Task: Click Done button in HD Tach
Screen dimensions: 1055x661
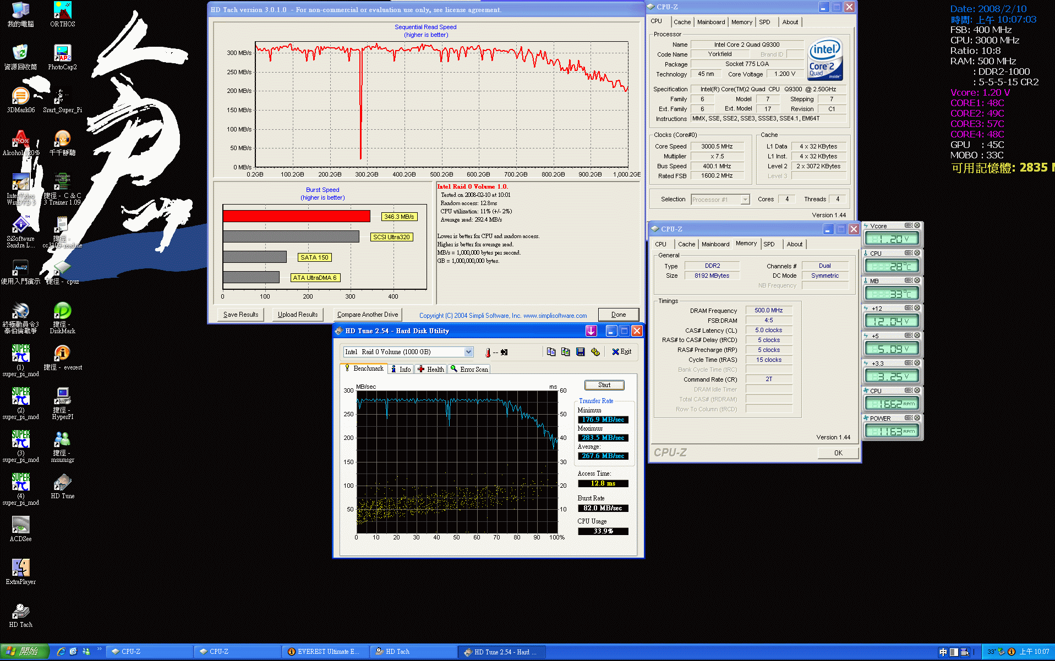Action: click(619, 315)
